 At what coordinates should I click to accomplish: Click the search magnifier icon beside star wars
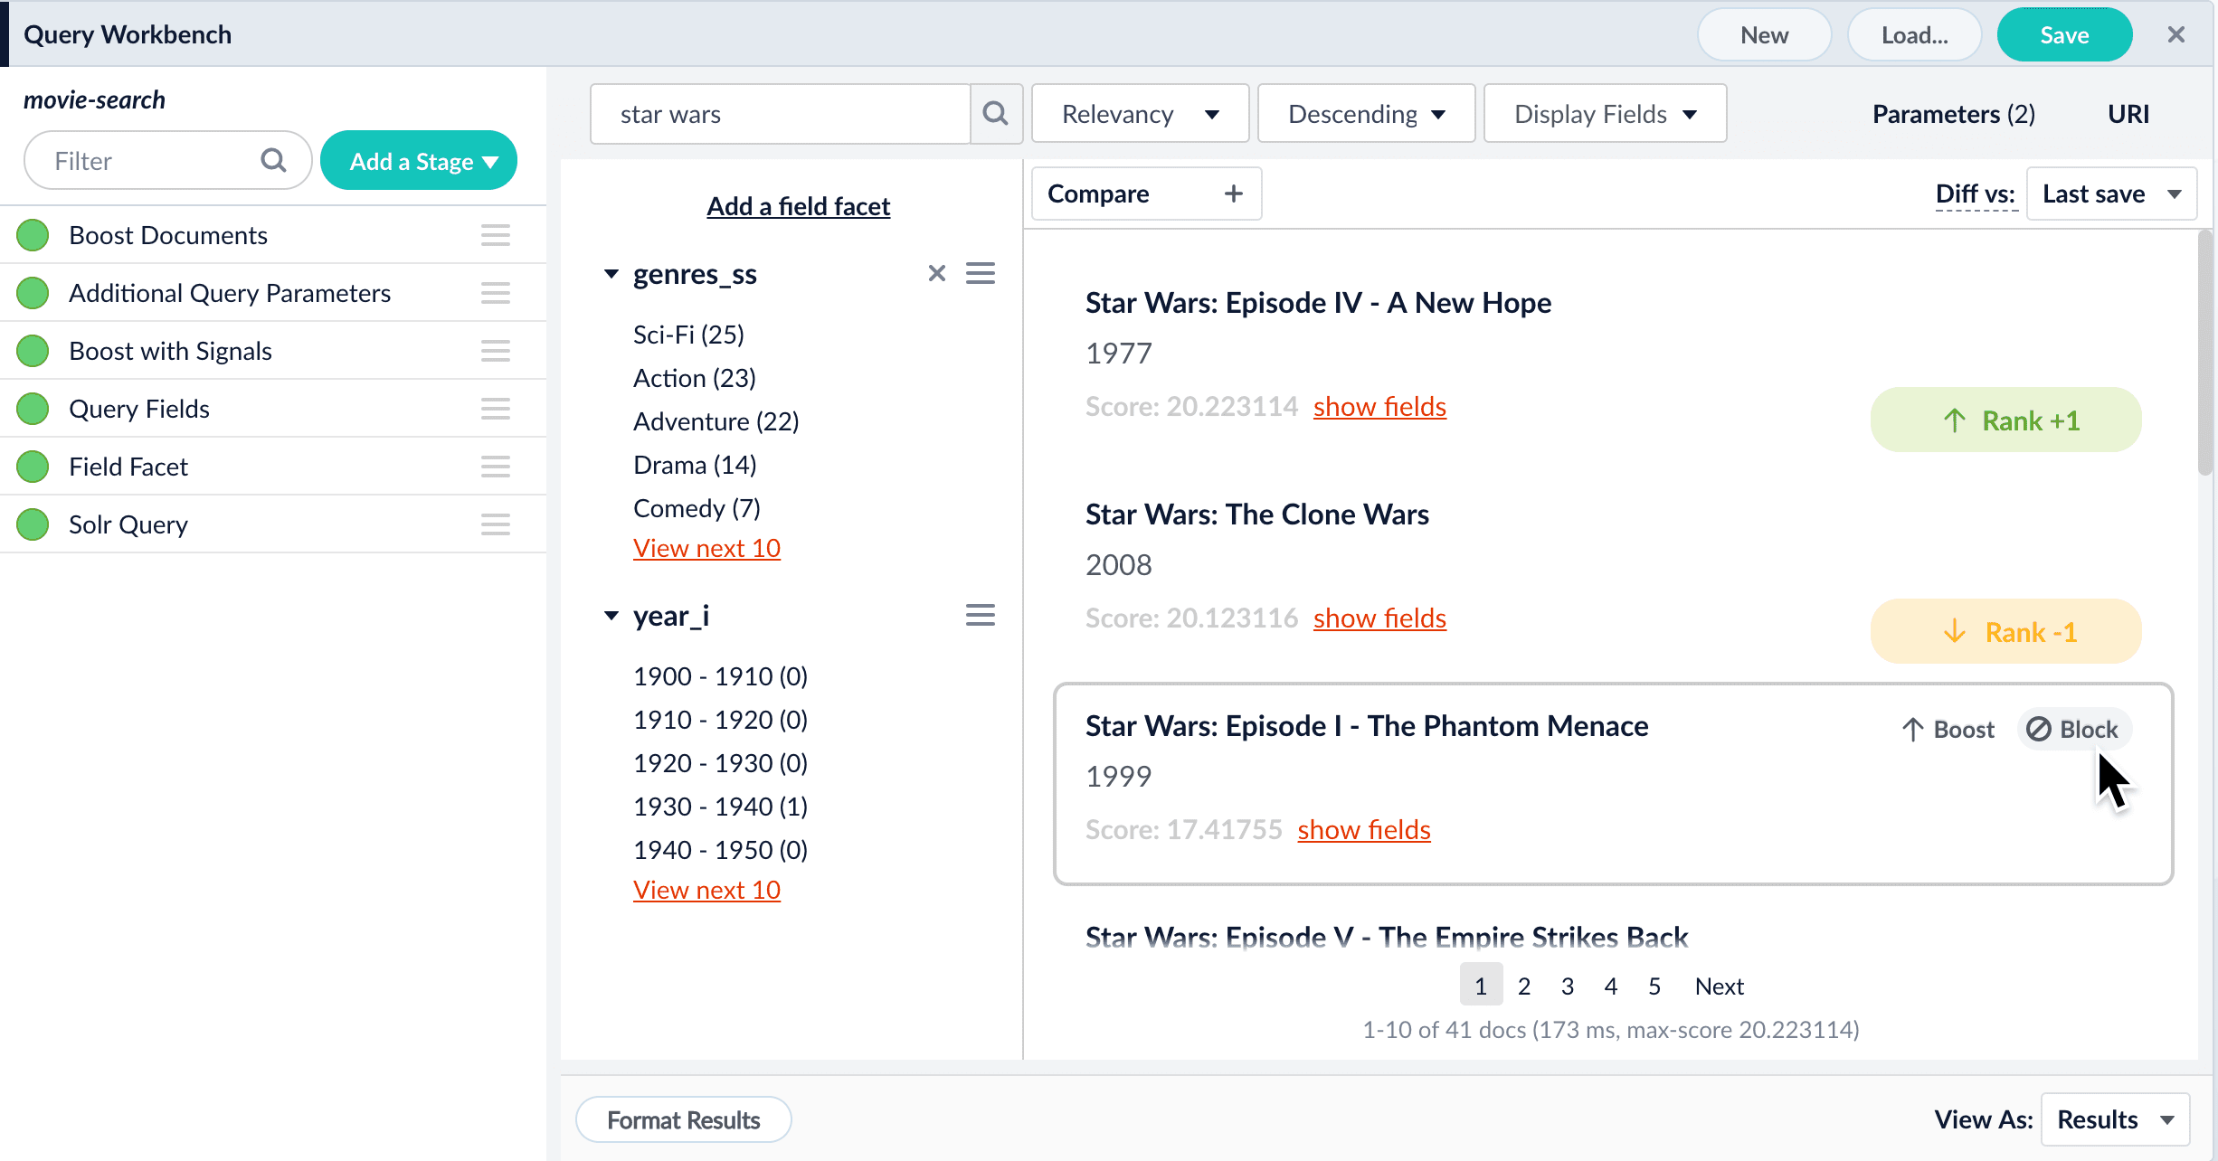click(995, 114)
